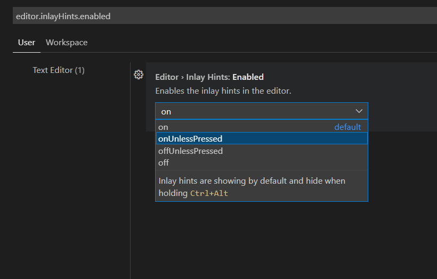Click the 'Editor › Inlay Hints: Enabled' setting title
Image resolution: width=437 pixels, height=279 pixels.
(209, 77)
